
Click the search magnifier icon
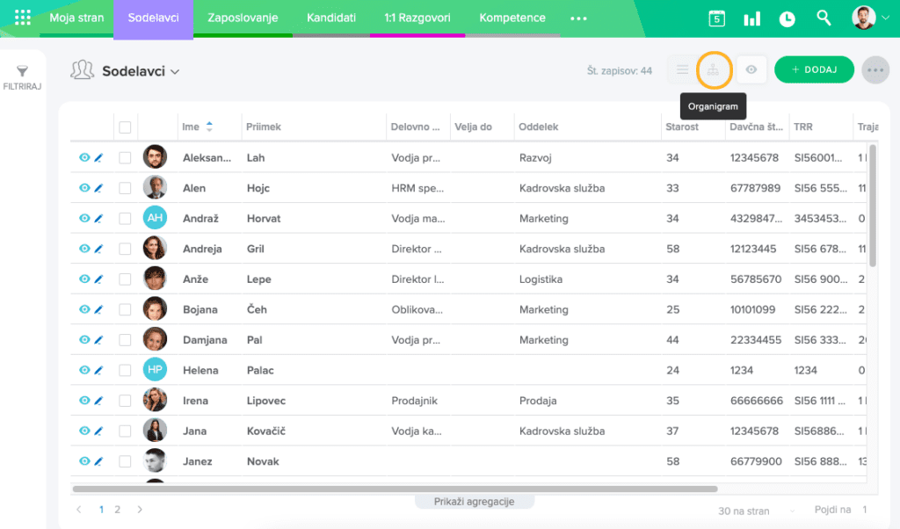824,18
